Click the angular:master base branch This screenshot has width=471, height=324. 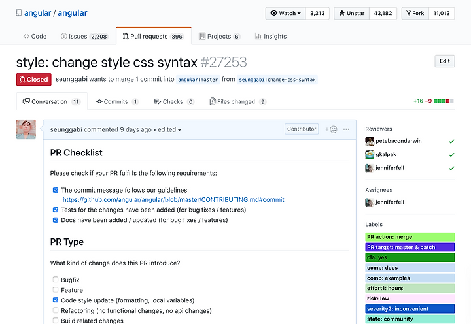point(198,80)
